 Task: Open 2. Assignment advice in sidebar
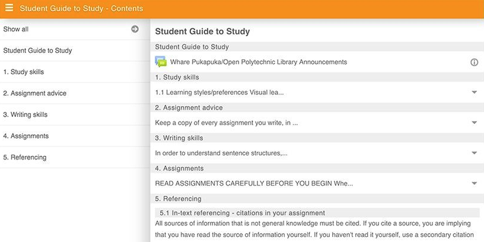(75, 93)
